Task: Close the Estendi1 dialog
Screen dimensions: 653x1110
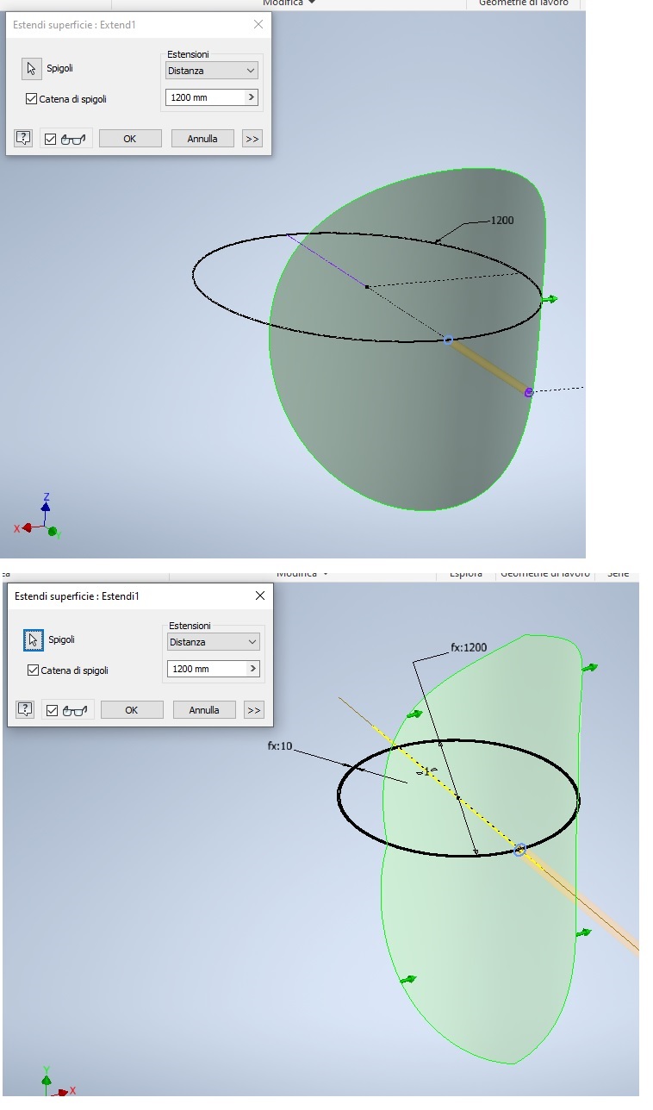Action: (x=260, y=596)
